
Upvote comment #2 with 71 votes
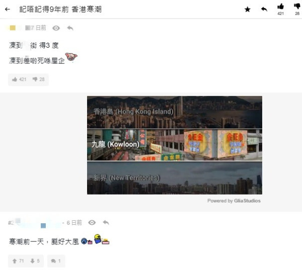[18, 261]
